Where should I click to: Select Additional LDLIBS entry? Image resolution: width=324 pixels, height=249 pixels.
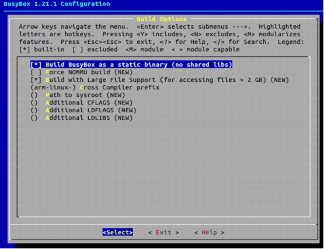pos(81,118)
